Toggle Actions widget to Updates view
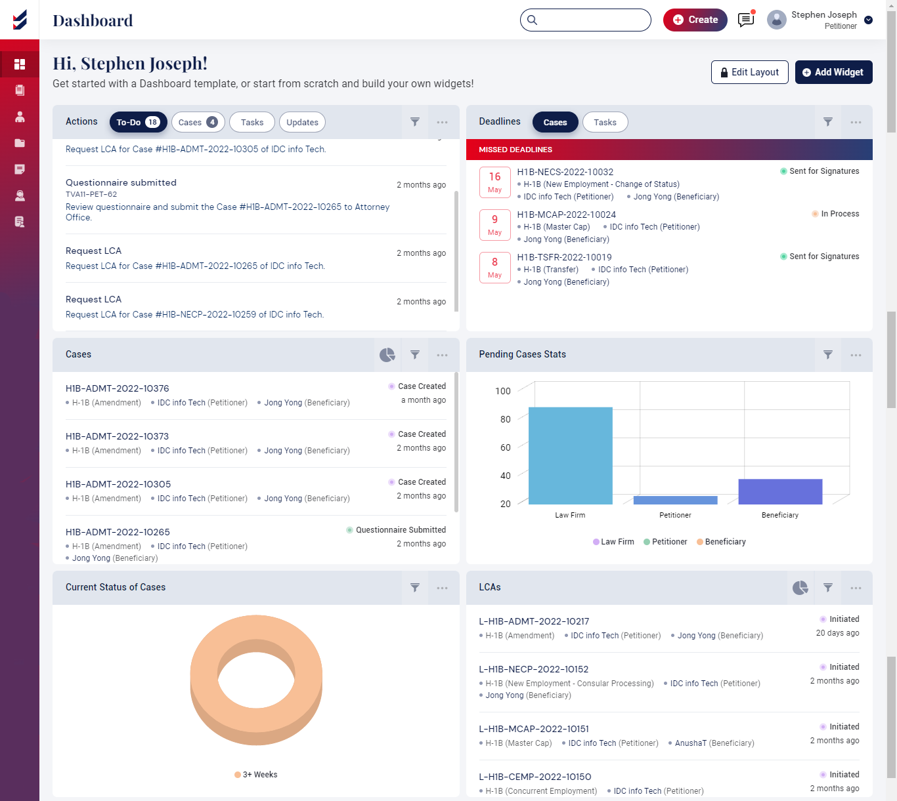The width and height of the screenshot is (897, 801). click(302, 122)
